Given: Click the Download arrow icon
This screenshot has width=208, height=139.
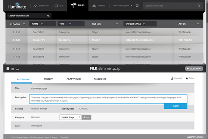Looking at the screenshot, I should [x=172, y=78].
